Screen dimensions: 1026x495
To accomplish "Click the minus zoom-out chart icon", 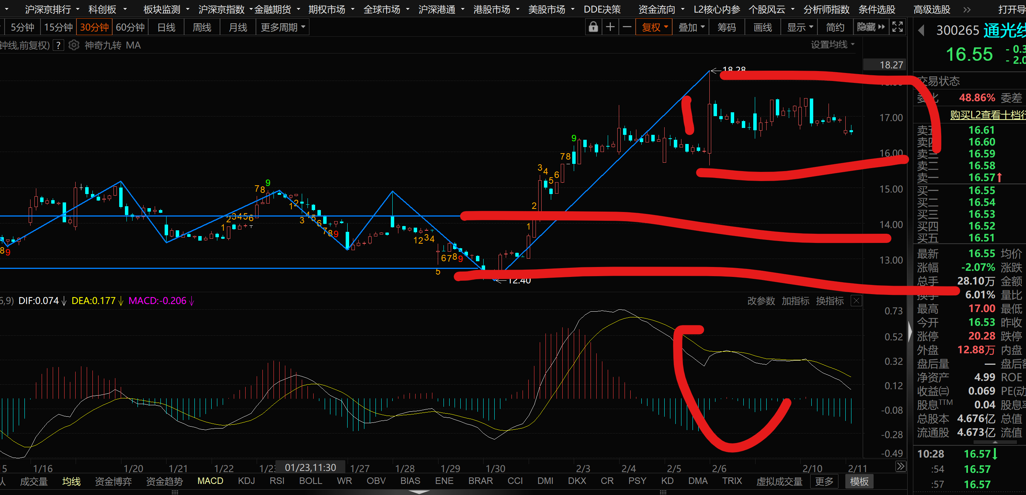I will click(627, 27).
